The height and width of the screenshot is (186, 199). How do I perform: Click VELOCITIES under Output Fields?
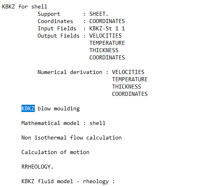(106, 36)
